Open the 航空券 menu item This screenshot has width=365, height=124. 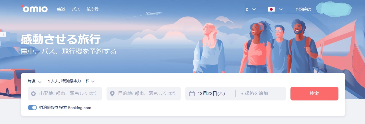(x=93, y=9)
